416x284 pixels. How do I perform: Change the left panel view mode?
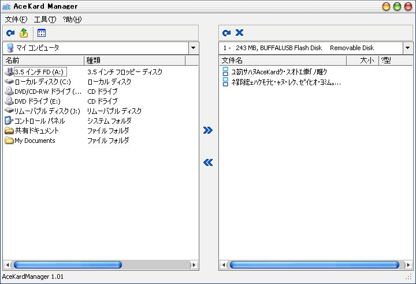pyautogui.click(x=42, y=33)
